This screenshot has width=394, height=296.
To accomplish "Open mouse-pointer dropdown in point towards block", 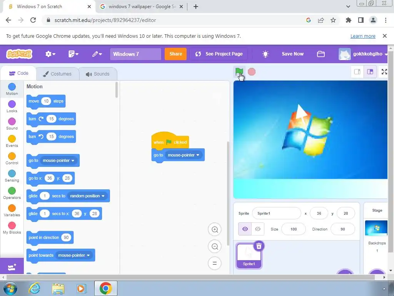I will [x=74, y=255].
